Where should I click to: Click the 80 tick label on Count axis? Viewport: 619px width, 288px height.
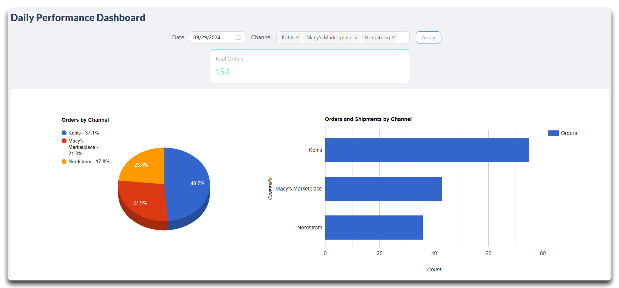(543, 253)
